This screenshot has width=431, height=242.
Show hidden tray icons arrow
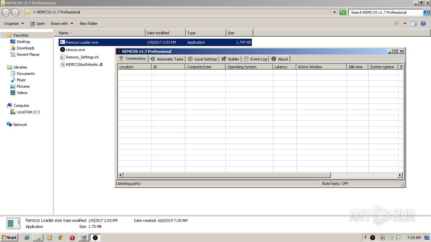(x=365, y=238)
